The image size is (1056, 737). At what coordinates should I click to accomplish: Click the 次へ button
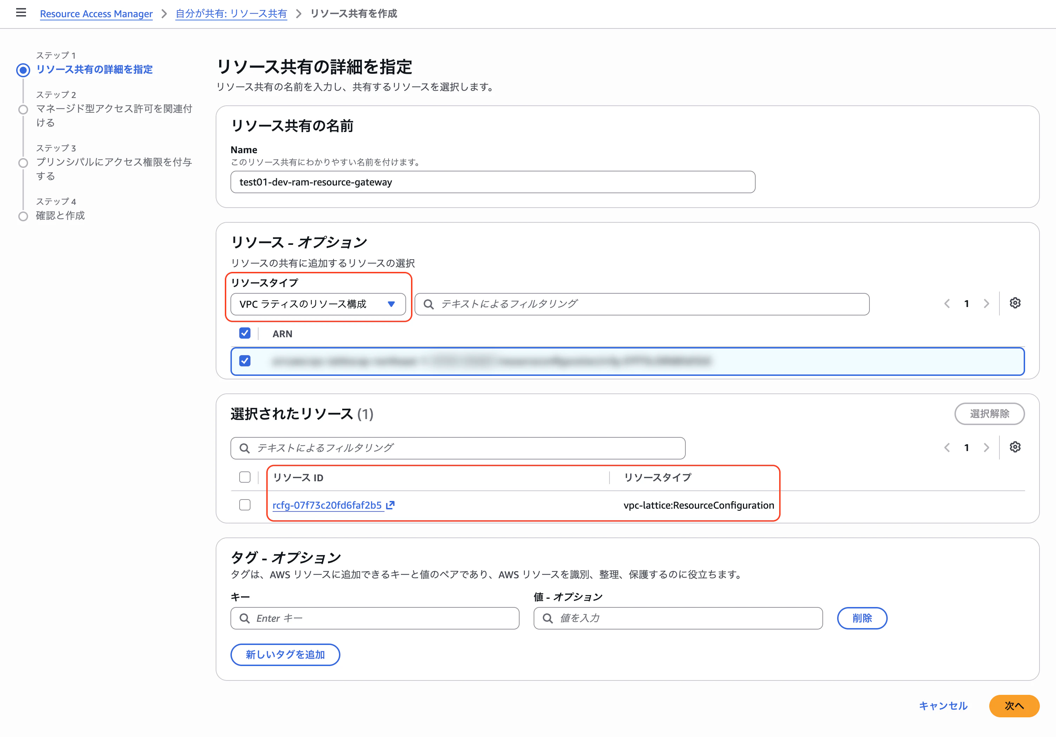(1014, 706)
